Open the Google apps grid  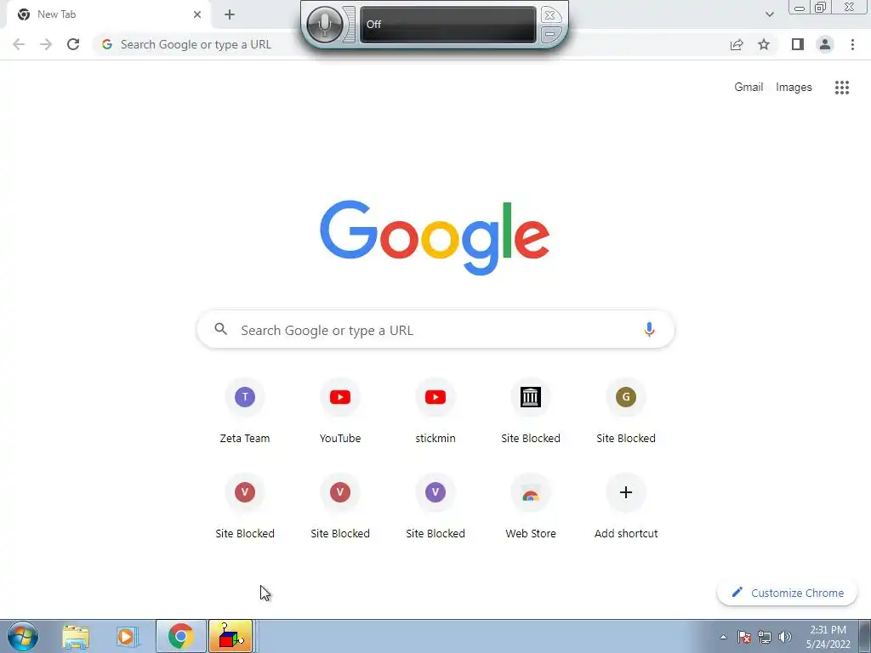pyautogui.click(x=841, y=88)
